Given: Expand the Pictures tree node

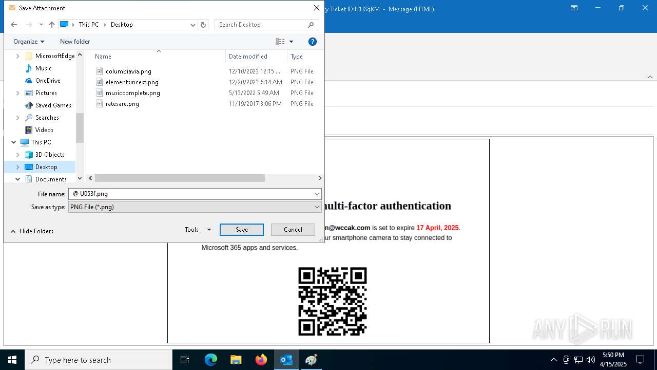Looking at the screenshot, I should pos(18,93).
